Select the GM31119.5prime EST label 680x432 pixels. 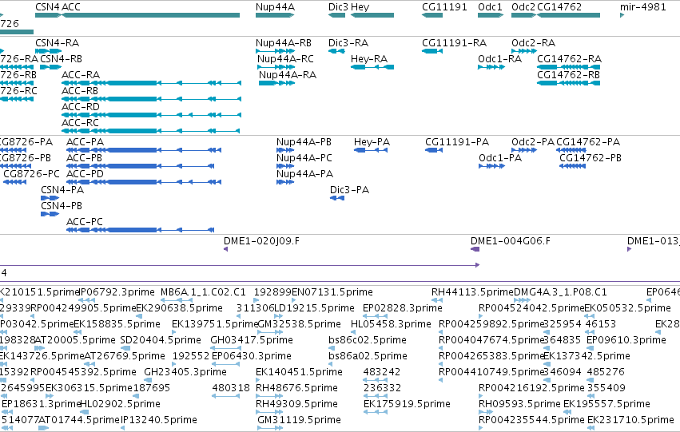point(299,420)
